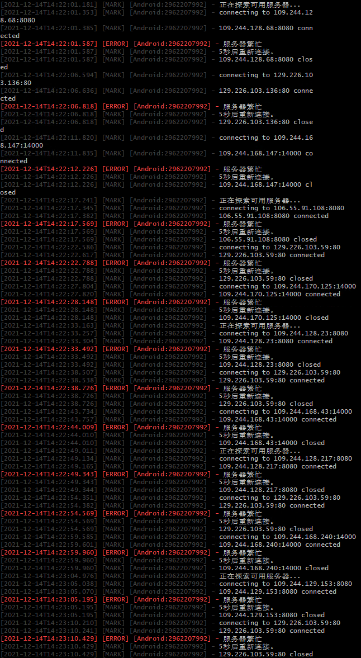
Task: Select the ERROR line stamped 14:22:28.148
Action: pos(131,302)
